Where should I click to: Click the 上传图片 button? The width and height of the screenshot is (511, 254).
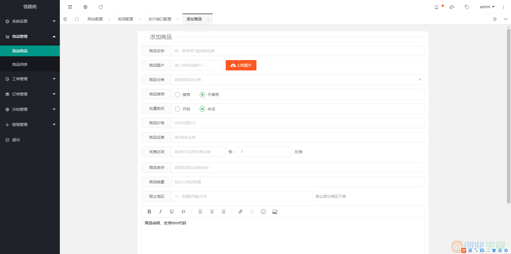coord(241,65)
